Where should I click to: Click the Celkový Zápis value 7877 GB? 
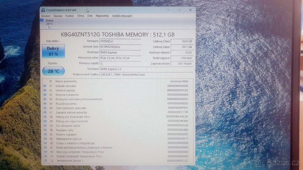point(182,47)
